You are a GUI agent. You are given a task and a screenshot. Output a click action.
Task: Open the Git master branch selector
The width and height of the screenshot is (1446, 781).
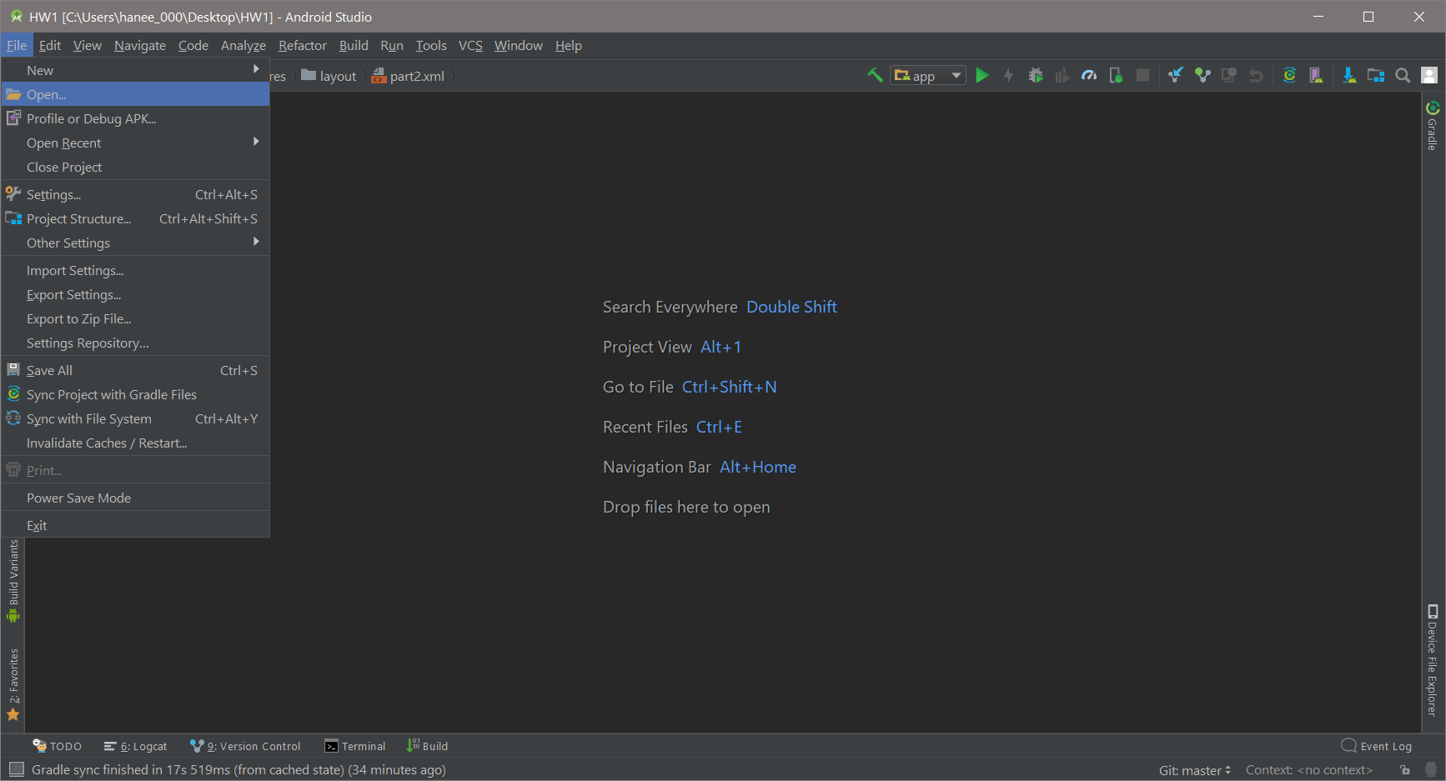[x=1194, y=770]
